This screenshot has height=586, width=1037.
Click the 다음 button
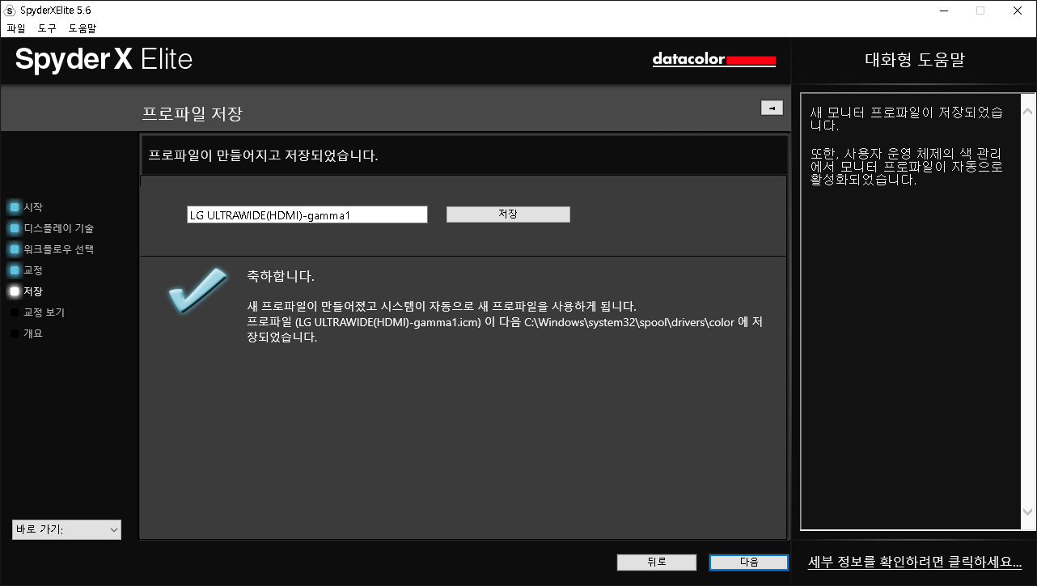(749, 562)
